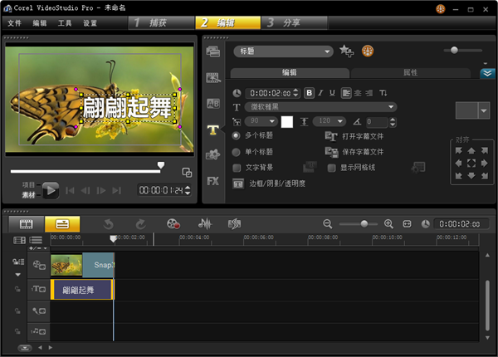Select 单个标题 radio button
Image resolution: width=498 pixels, height=357 pixels.
237,152
